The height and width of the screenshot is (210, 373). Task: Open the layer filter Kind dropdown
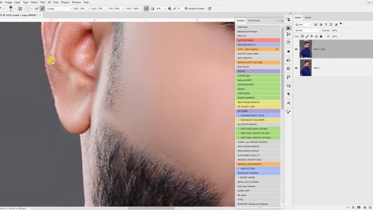click(303, 24)
